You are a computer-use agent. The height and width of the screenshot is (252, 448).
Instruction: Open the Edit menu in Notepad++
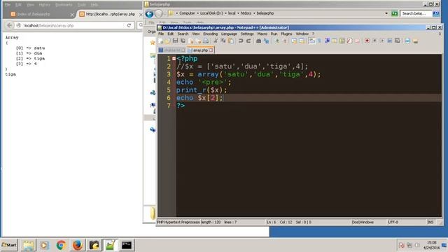tap(171, 34)
